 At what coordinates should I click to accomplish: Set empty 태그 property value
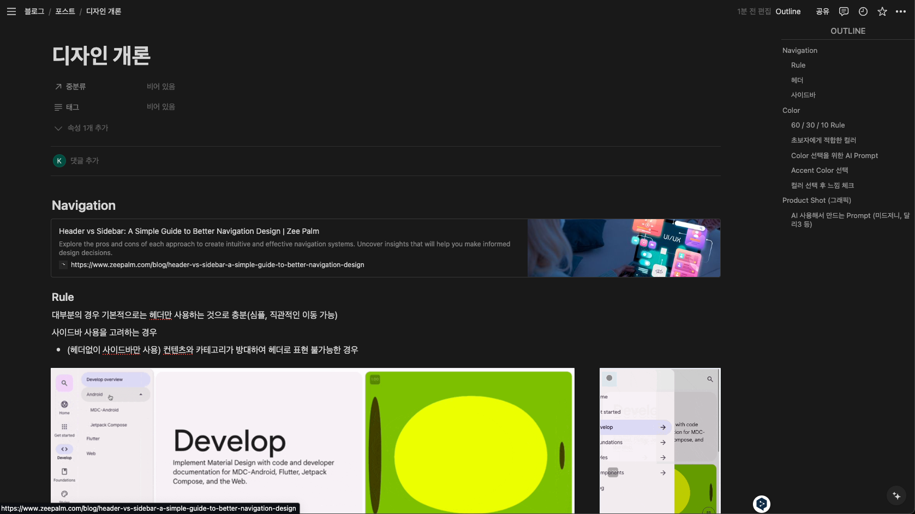161,107
